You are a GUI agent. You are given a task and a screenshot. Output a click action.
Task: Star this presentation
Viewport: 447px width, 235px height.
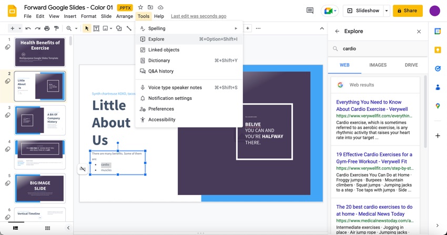pyautogui.click(x=140, y=7)
